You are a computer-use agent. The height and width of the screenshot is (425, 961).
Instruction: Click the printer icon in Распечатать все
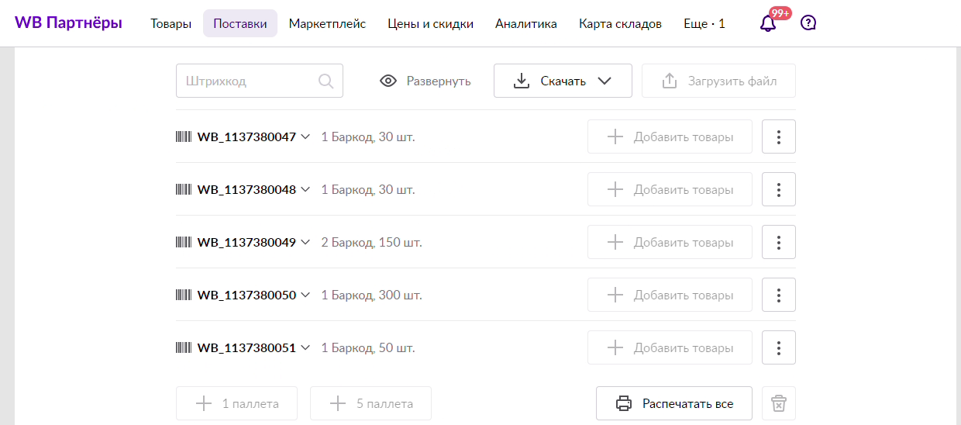click(x=624, y=403)
